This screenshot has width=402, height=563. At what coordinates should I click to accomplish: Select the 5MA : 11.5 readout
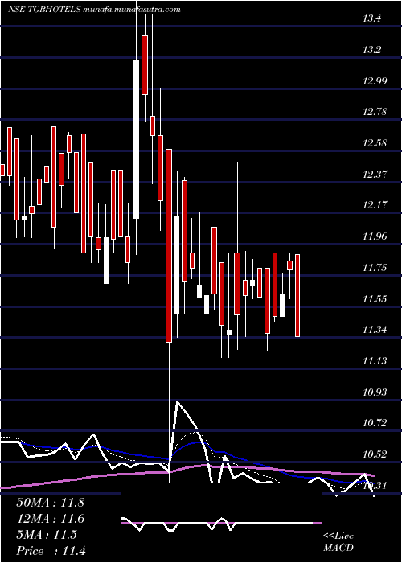[47, 536]
